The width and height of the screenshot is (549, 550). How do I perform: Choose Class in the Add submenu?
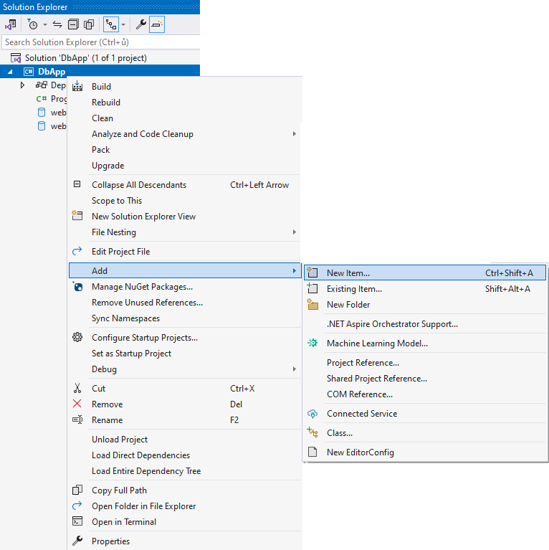coord(425,433)
